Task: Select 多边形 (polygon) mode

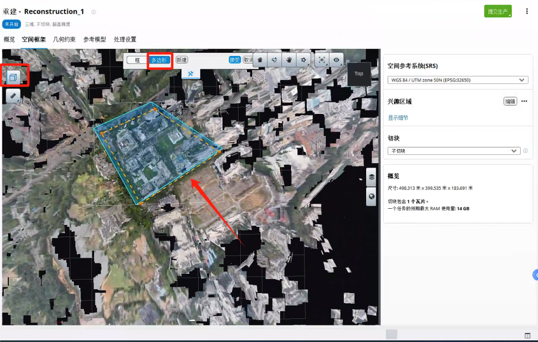Action: (x=159, y=60)
